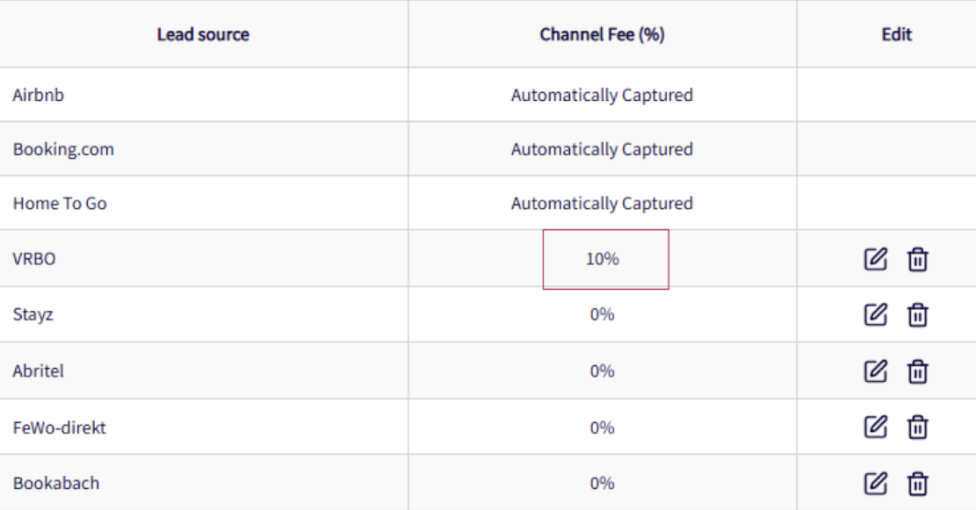Remove the Abritel lead source
The height and width of the screenshot is (510, 976).
[x=917, y=371]
